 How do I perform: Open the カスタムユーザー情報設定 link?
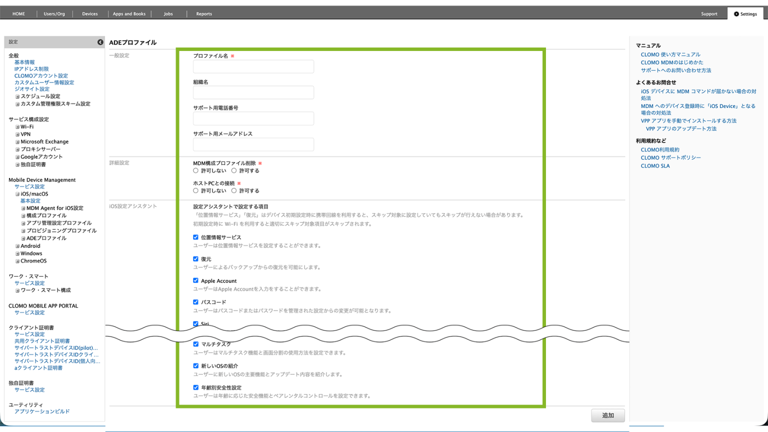(44, 82)
